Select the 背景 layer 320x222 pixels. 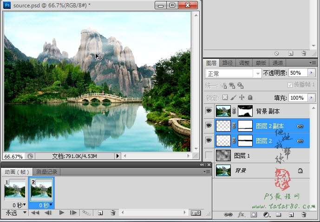pos(260,171)
